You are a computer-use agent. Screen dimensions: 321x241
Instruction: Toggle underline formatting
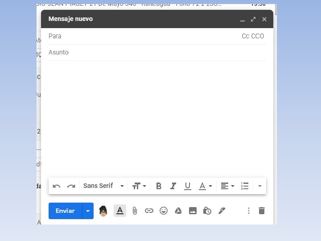[x=188, y=186]
